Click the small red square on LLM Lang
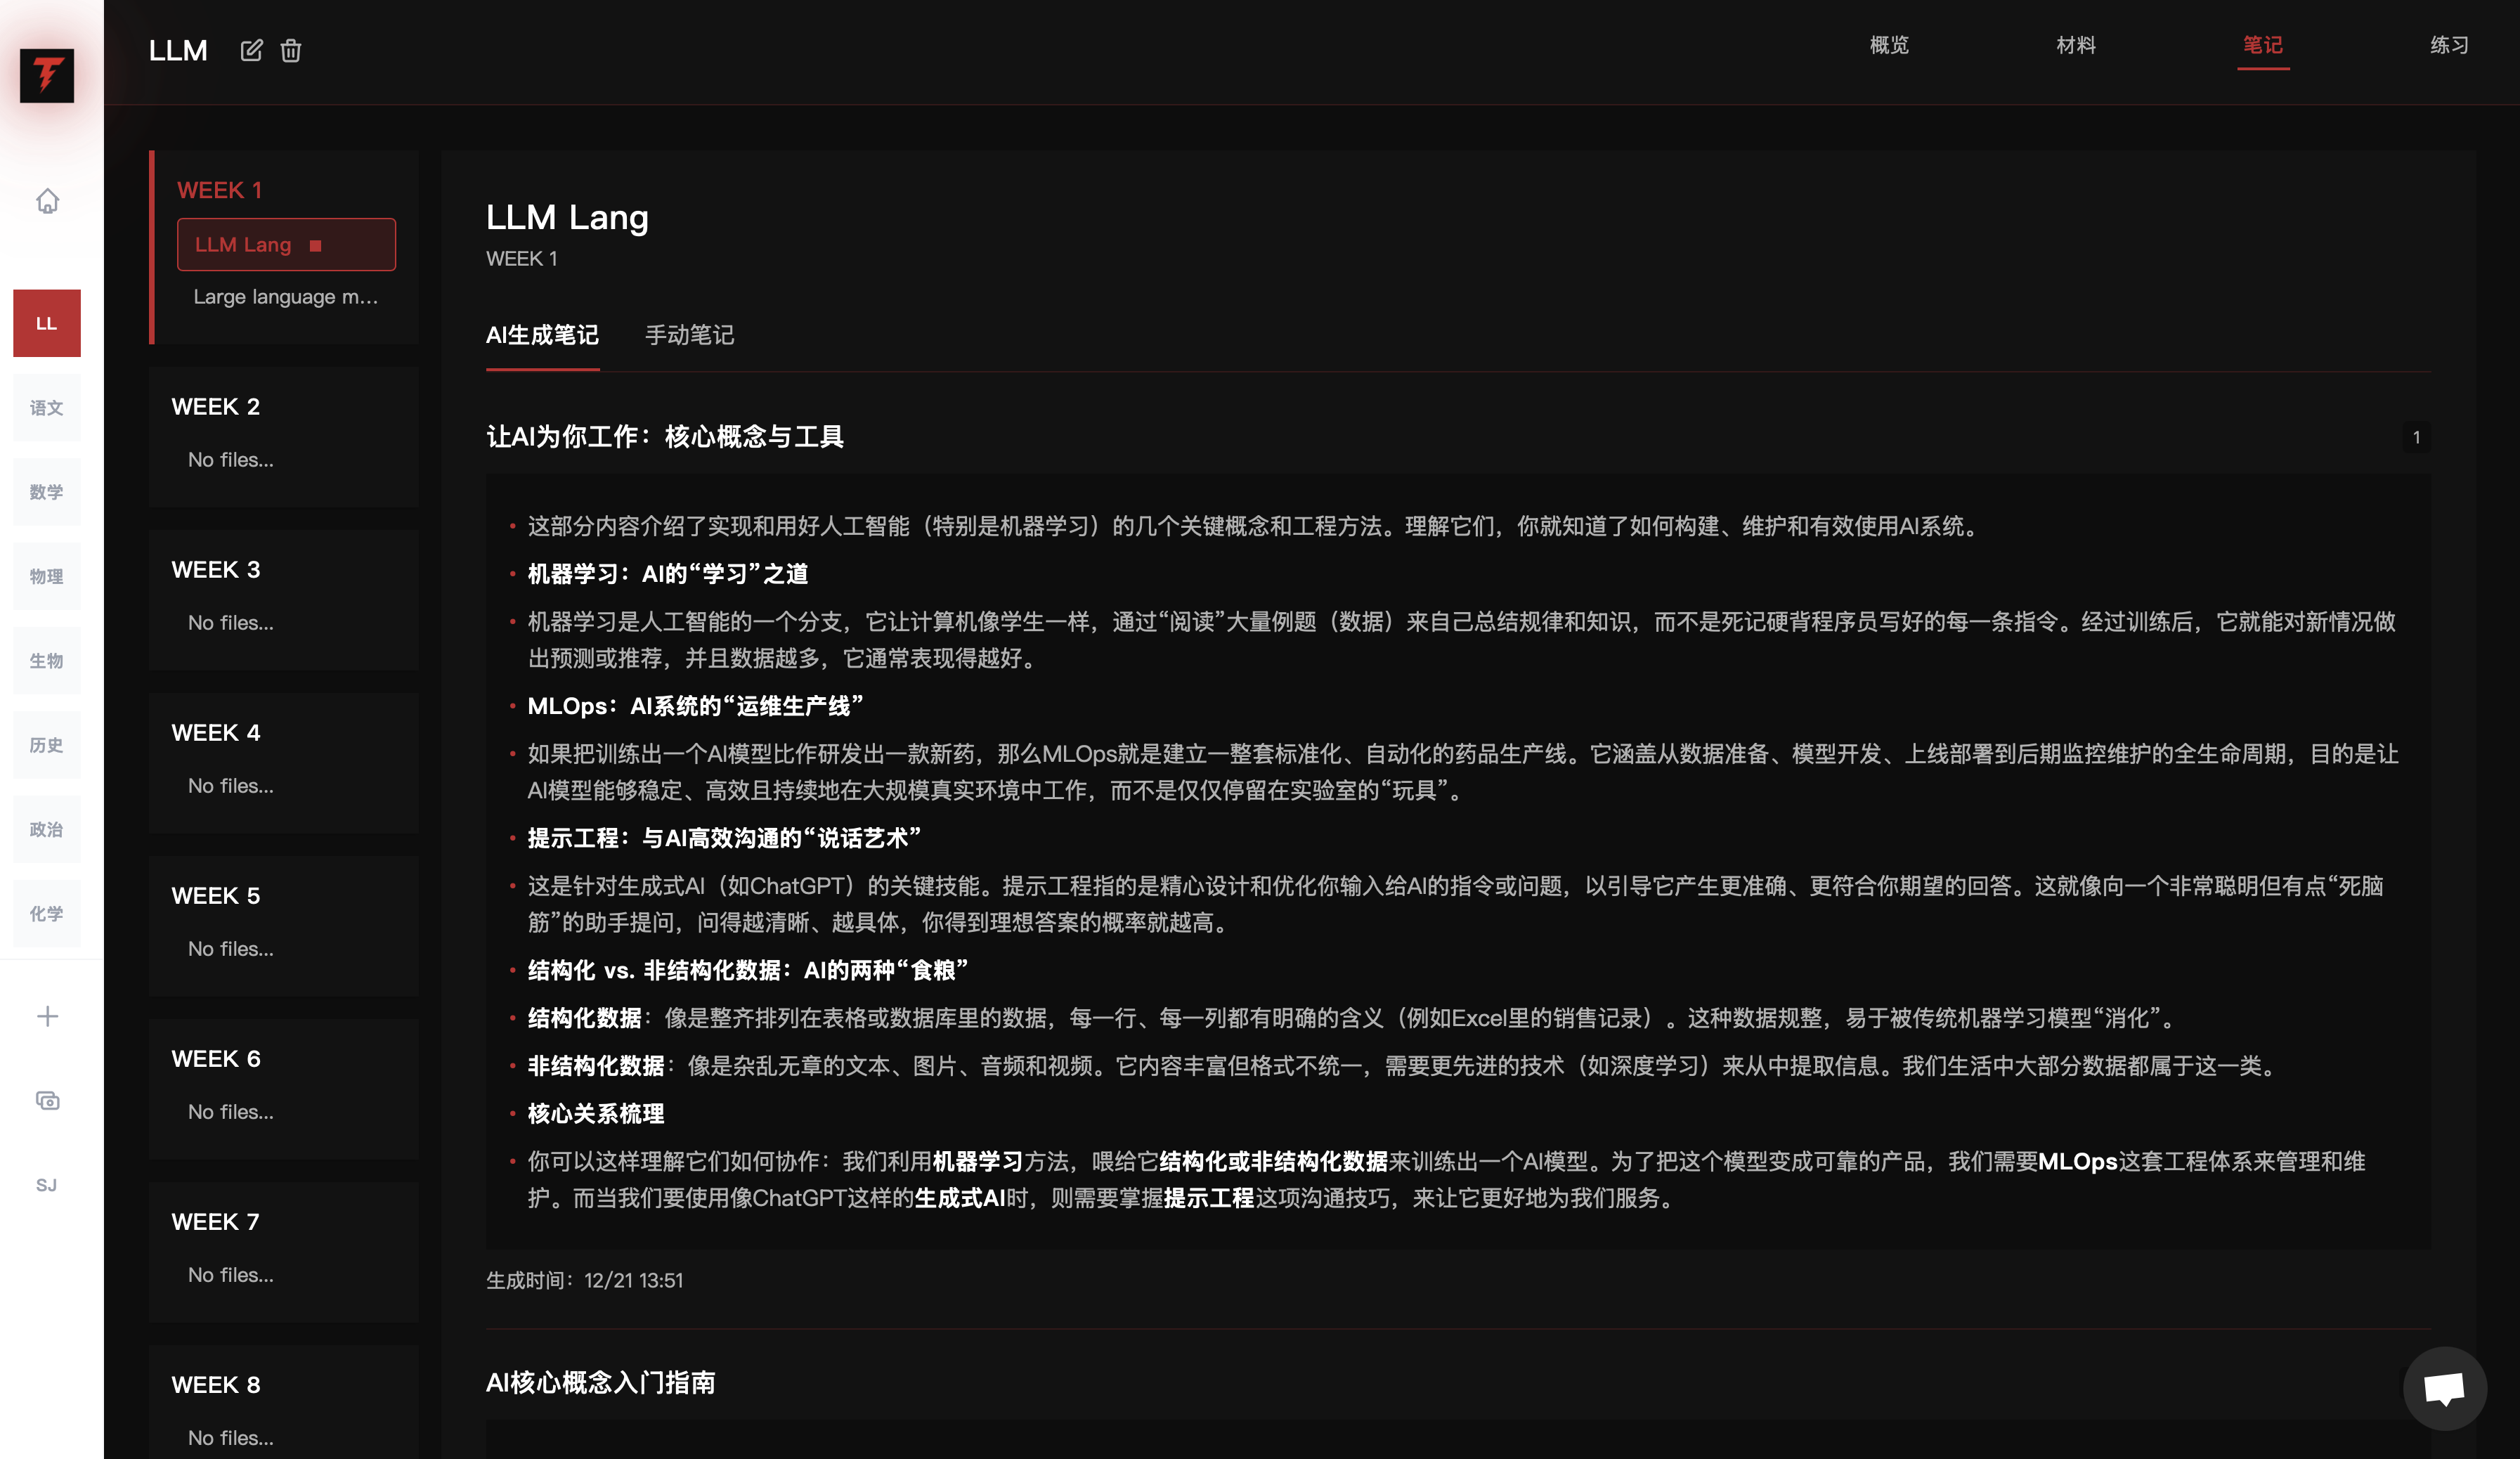Image resolution: width=2520 pixels, height=1459 pixels. pos(316,245)
